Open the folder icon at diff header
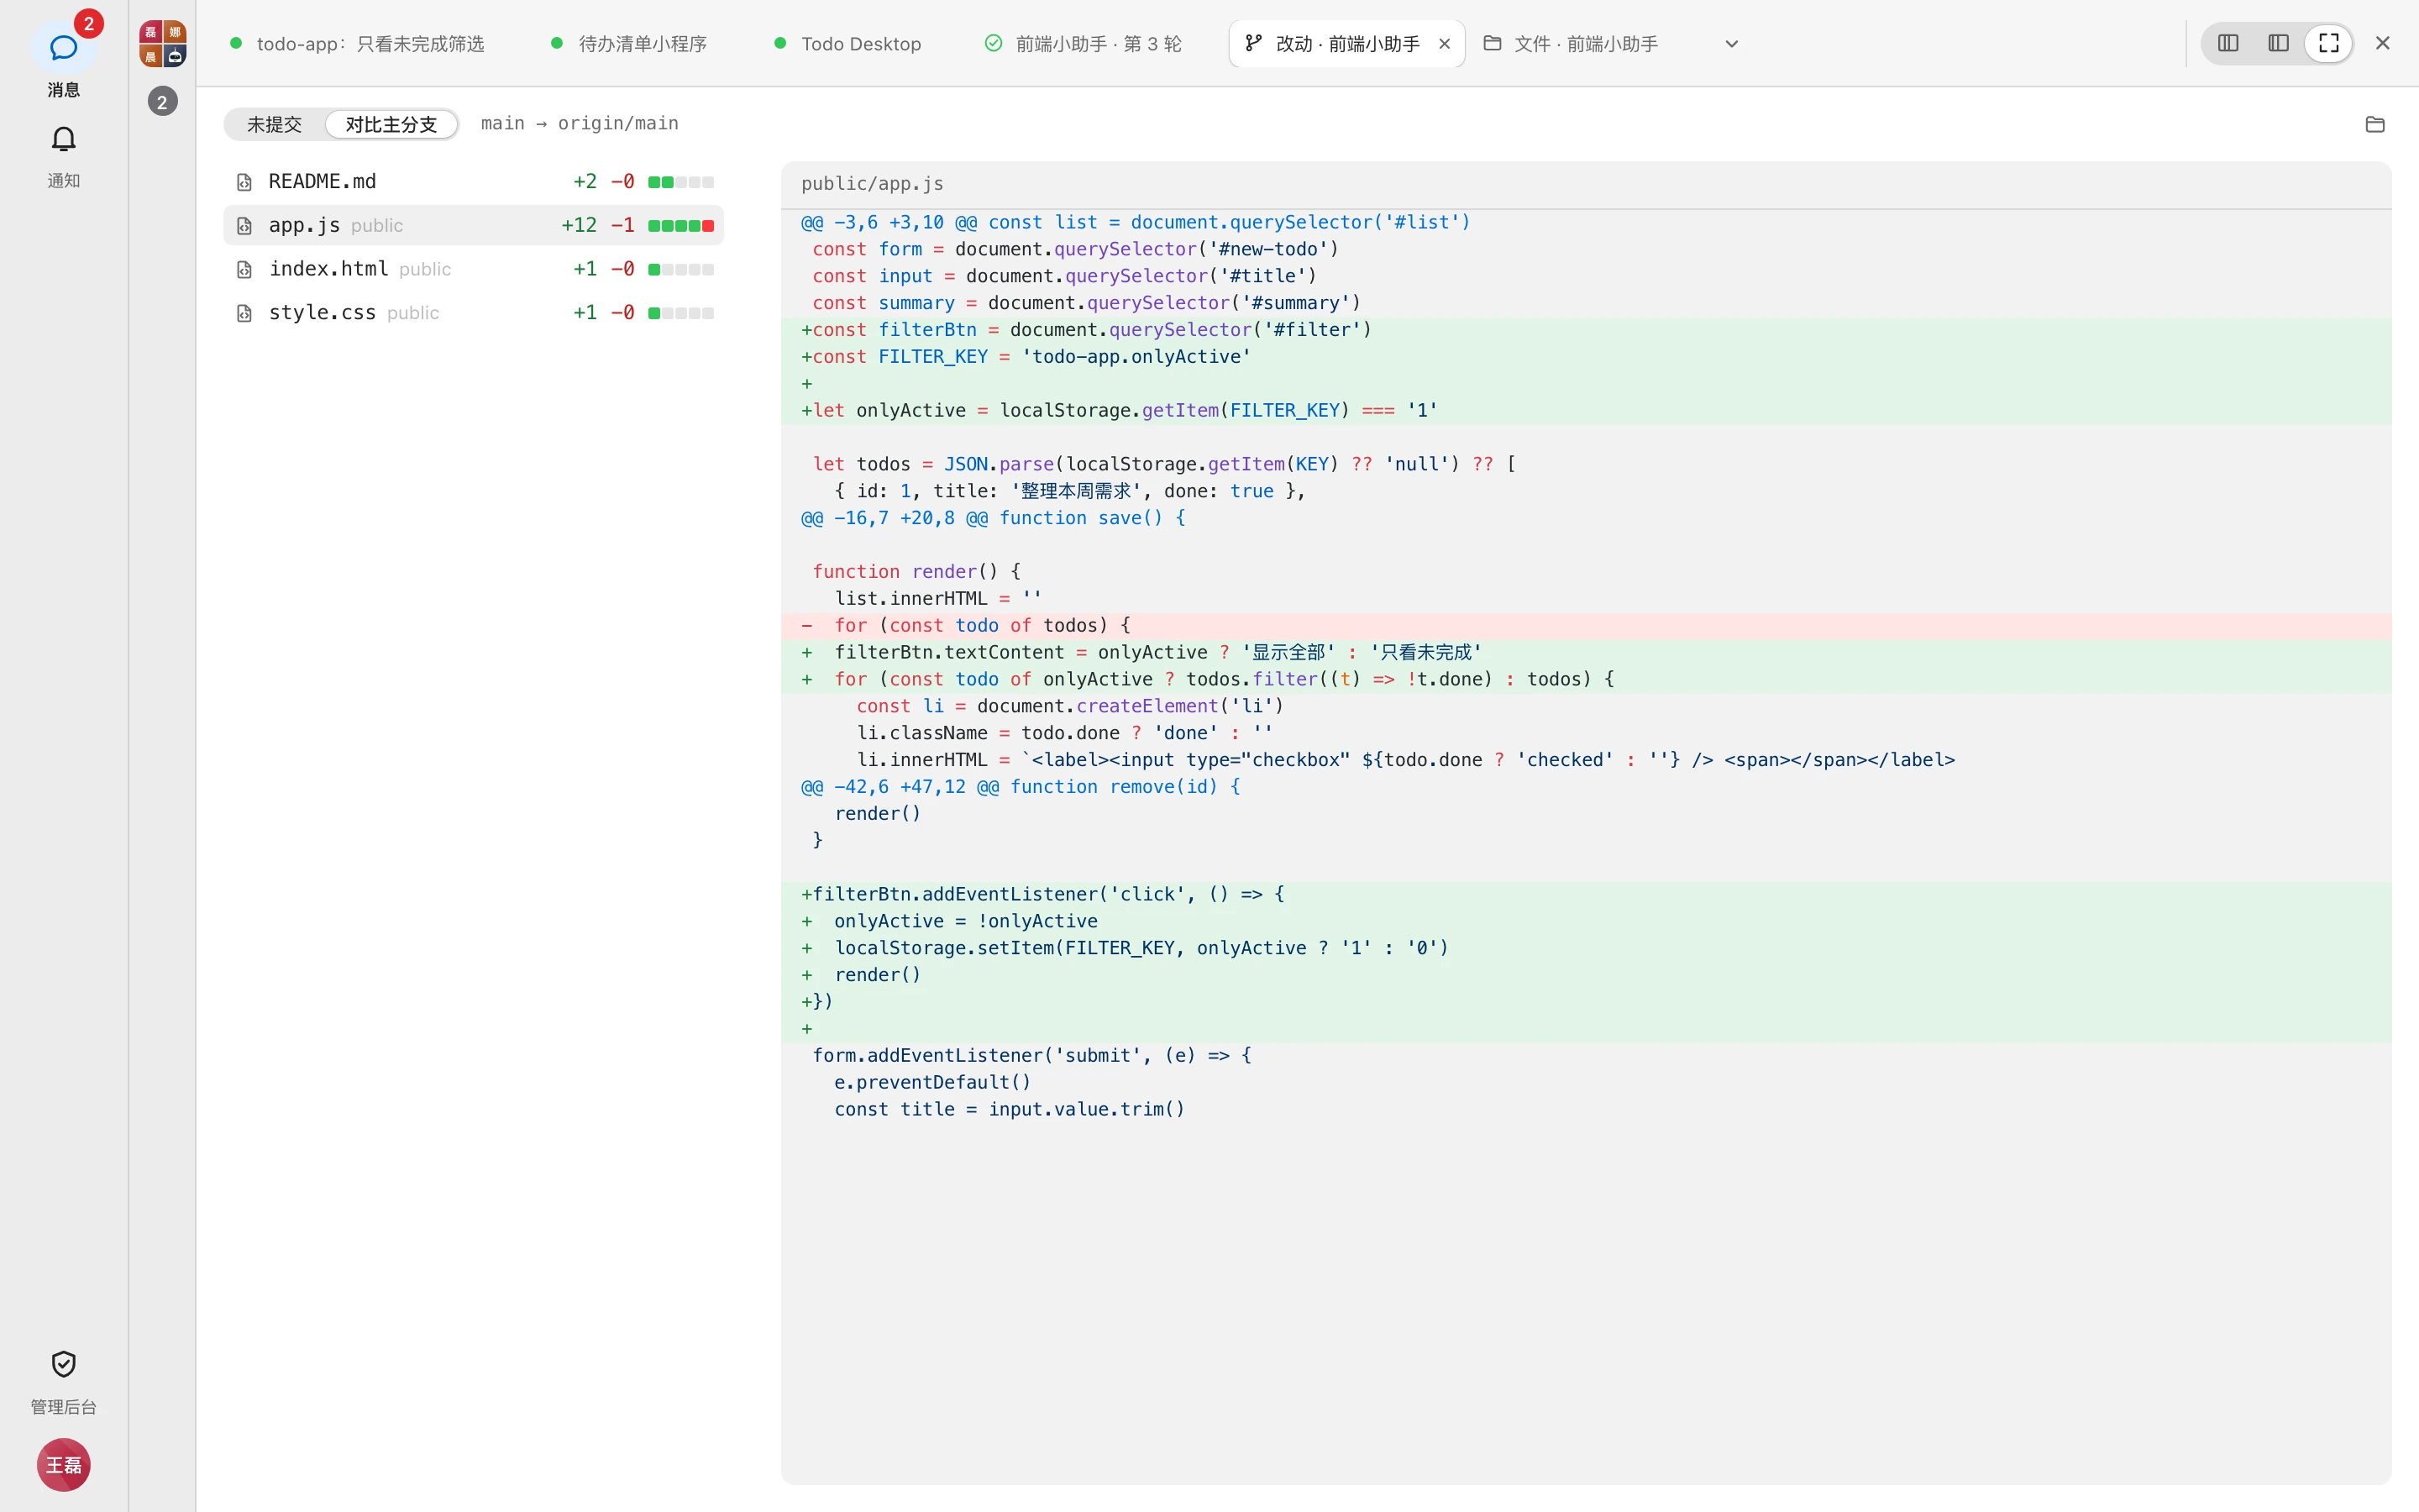 (2375, 124)
